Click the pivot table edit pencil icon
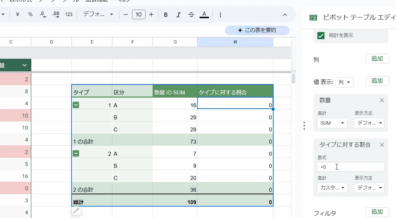This screenshot has height=218, width=396. (x=76, y=211)
